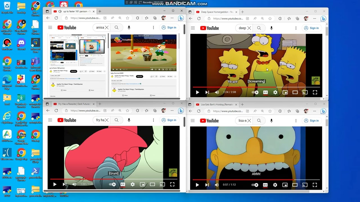
Task: Seek on Fry Has a Parasite progress bar
Action: [x=114, y=179]
